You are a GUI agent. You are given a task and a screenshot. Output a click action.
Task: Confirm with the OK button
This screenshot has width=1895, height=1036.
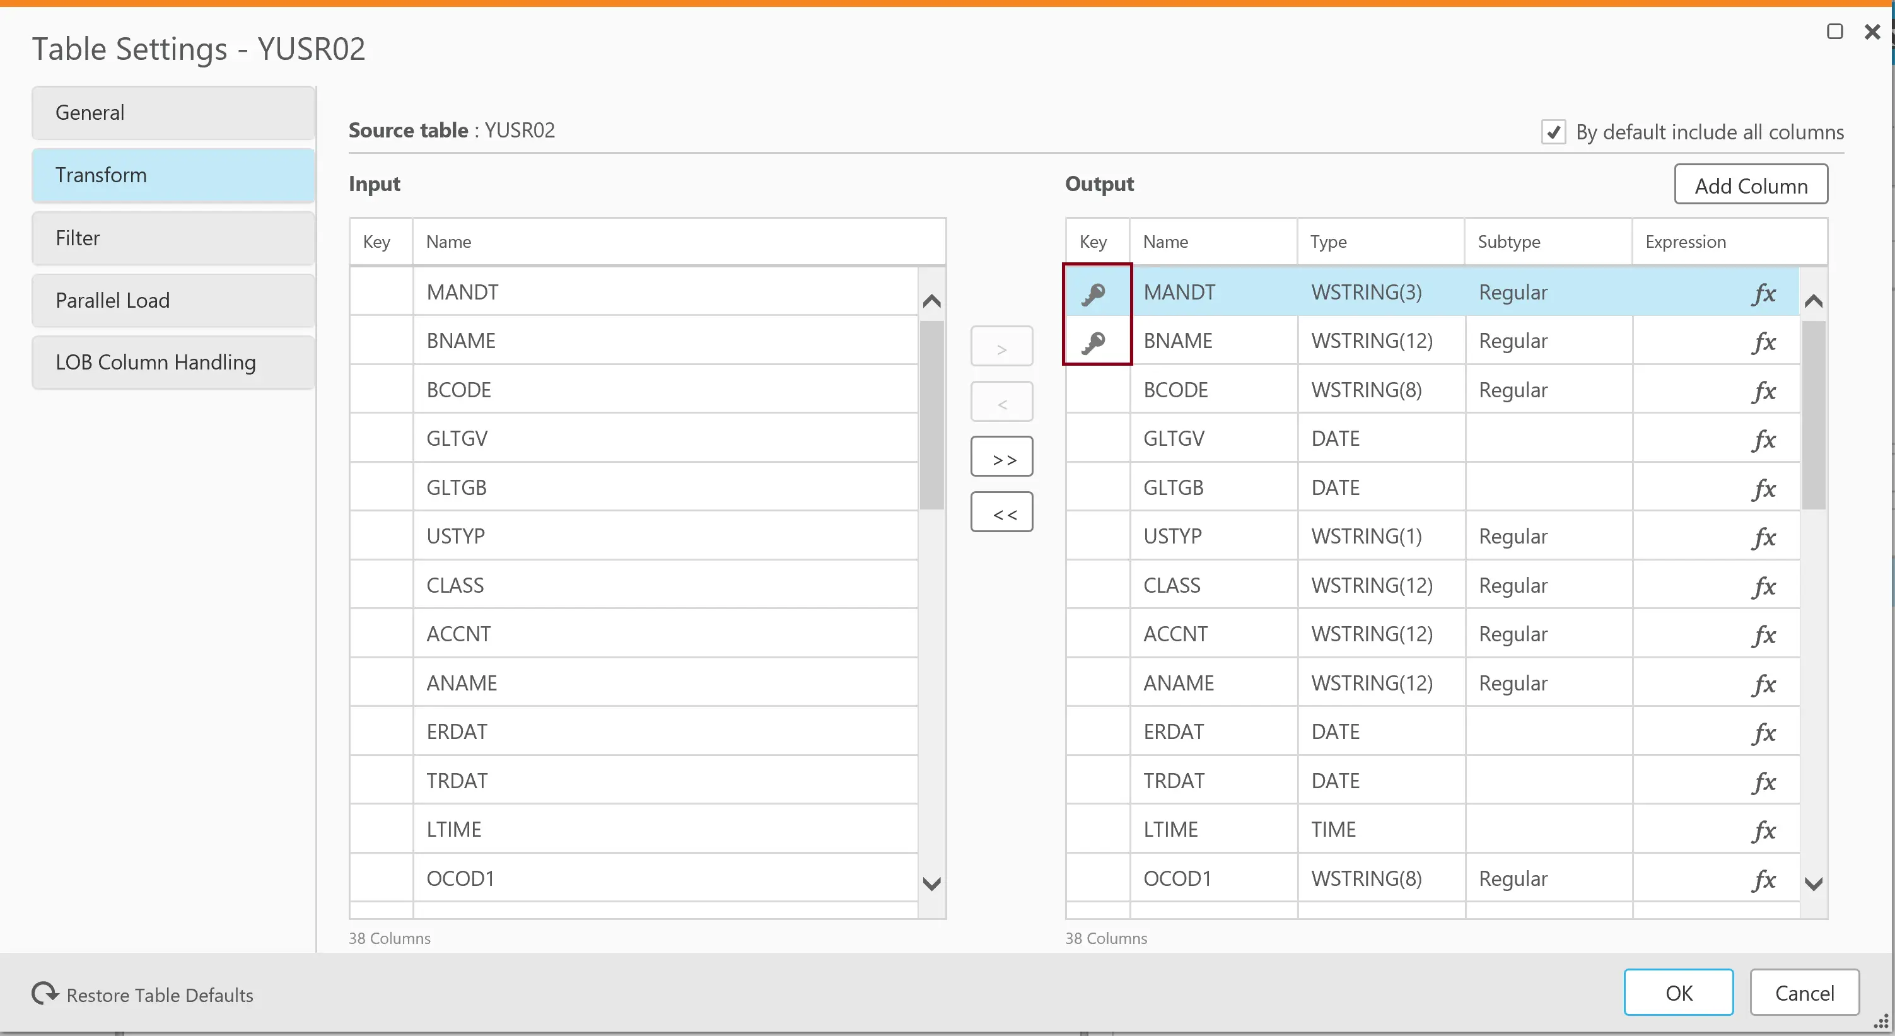[x=1678, y=992]
